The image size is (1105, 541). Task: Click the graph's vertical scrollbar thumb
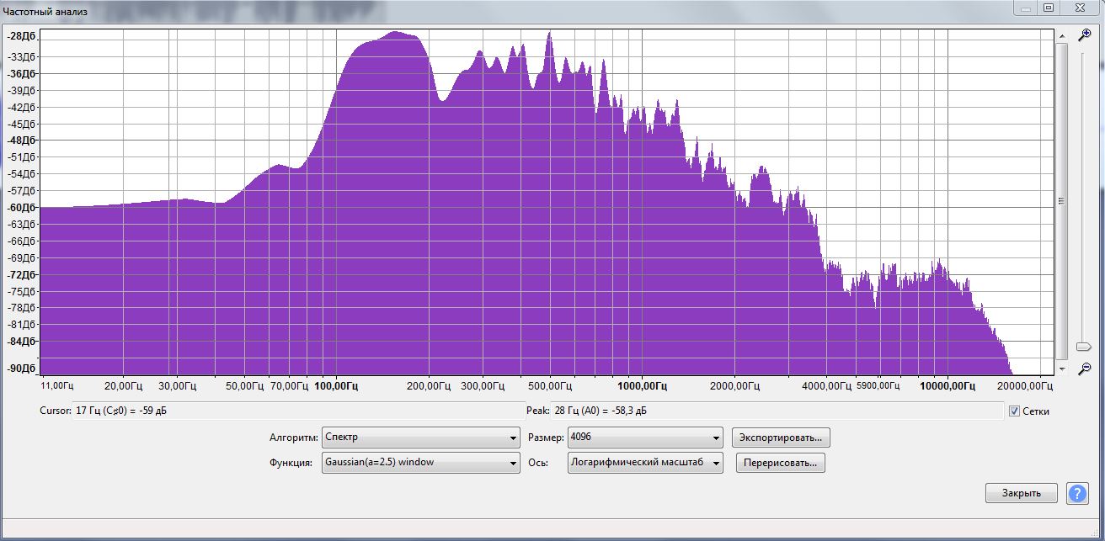[1061, 201]
